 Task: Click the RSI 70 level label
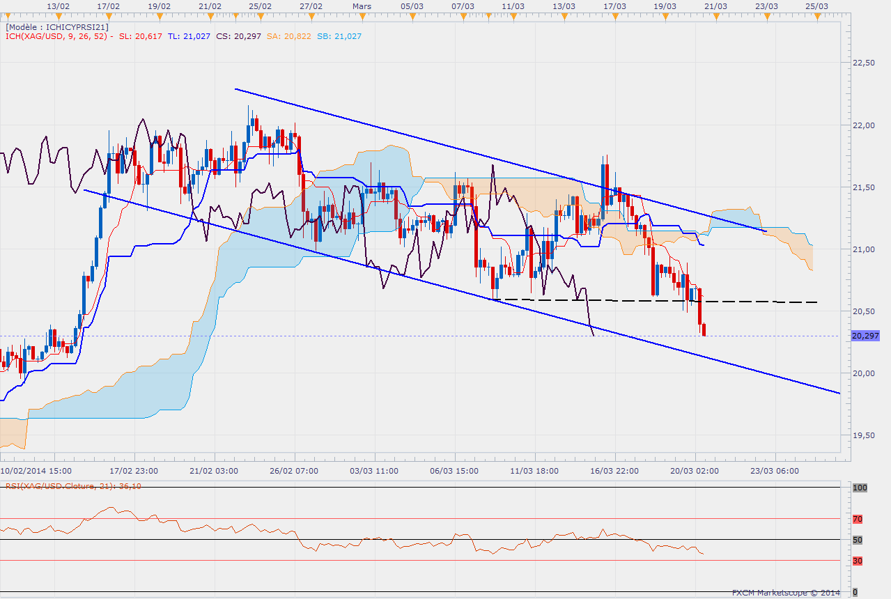coord(858,519)
